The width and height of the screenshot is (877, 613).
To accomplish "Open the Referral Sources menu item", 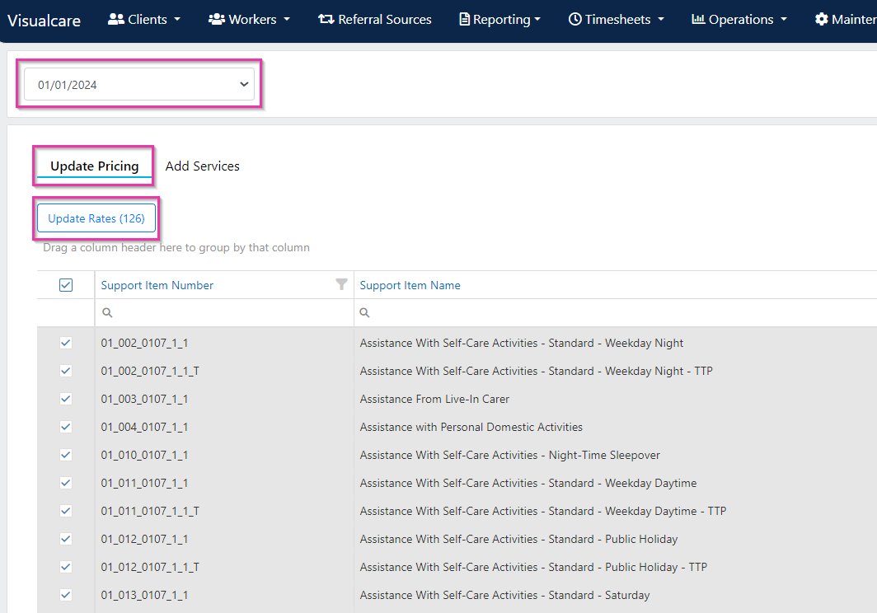I will click(x=375, y=20).
